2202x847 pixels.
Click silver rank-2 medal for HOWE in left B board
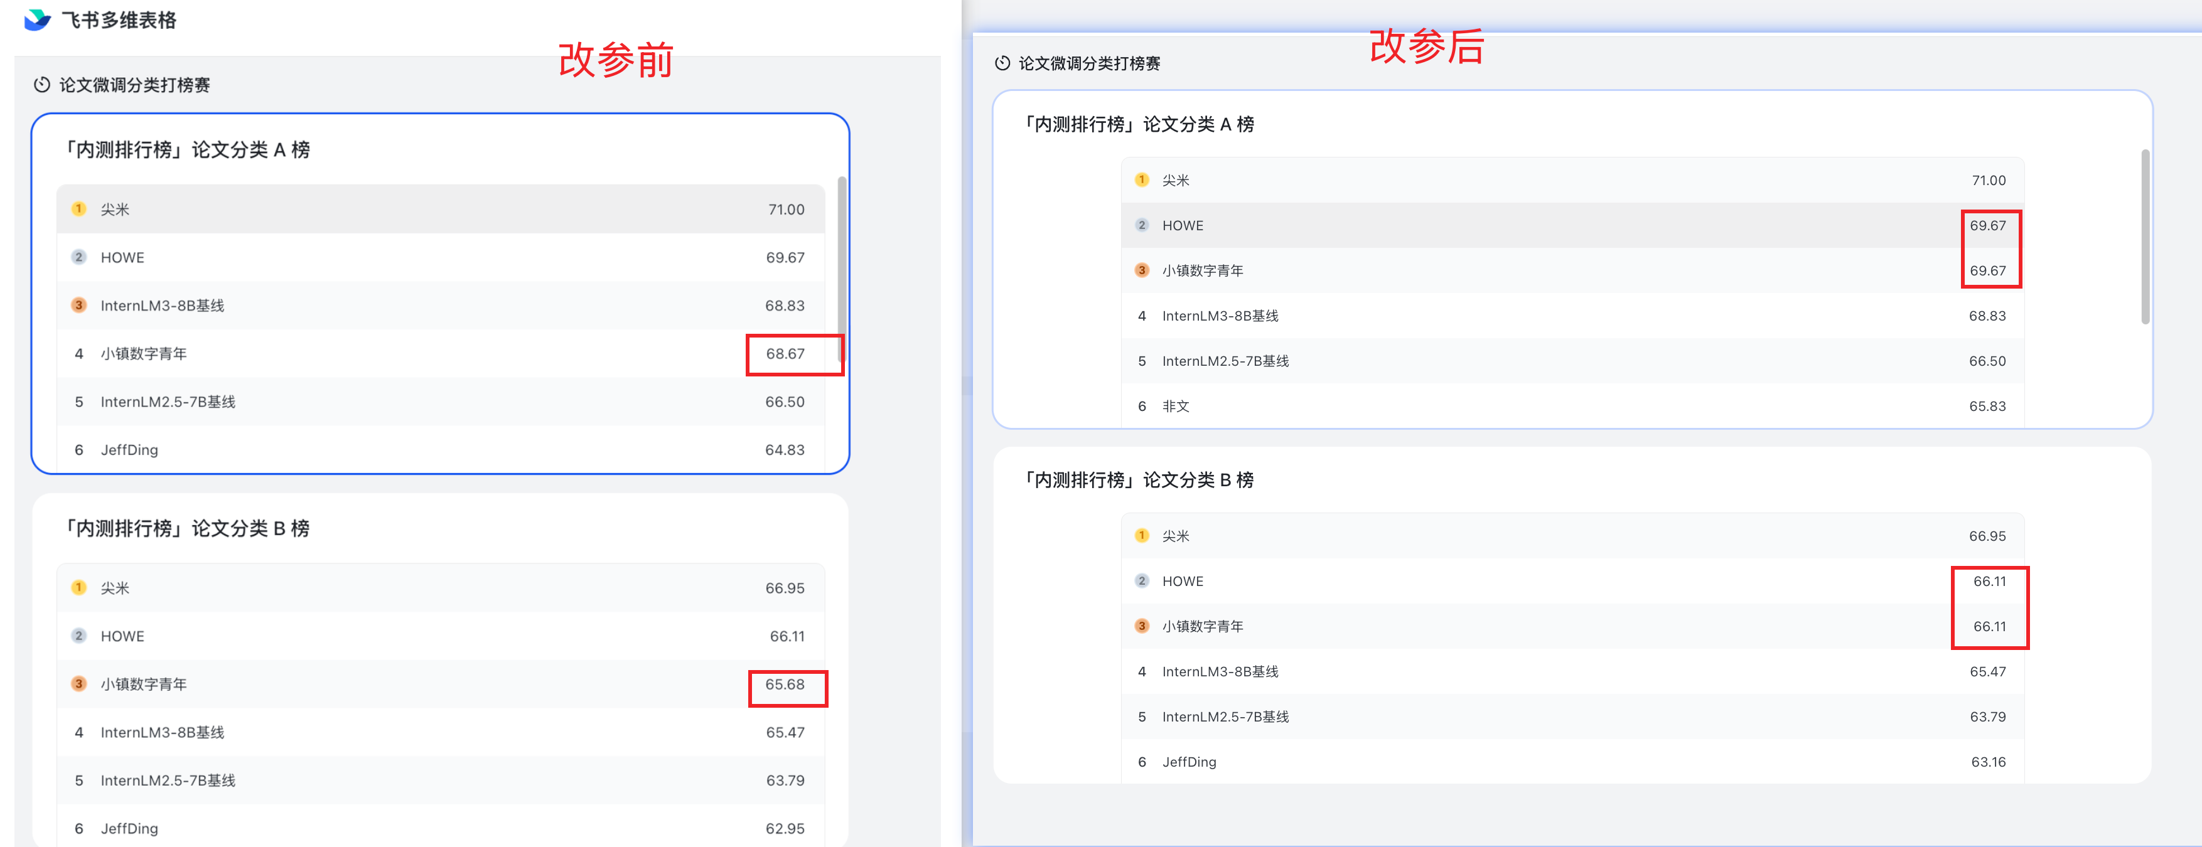[78, 635]
